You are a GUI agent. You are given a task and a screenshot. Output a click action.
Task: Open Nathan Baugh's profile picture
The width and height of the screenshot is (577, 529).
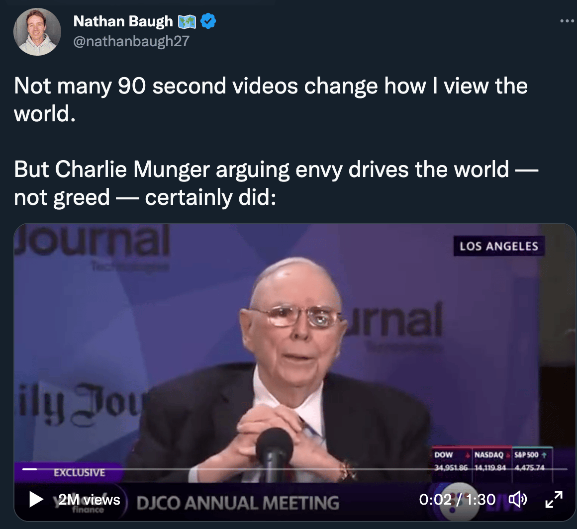click(37, 32)
